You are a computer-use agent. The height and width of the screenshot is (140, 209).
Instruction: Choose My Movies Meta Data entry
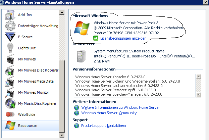[31, 81]
